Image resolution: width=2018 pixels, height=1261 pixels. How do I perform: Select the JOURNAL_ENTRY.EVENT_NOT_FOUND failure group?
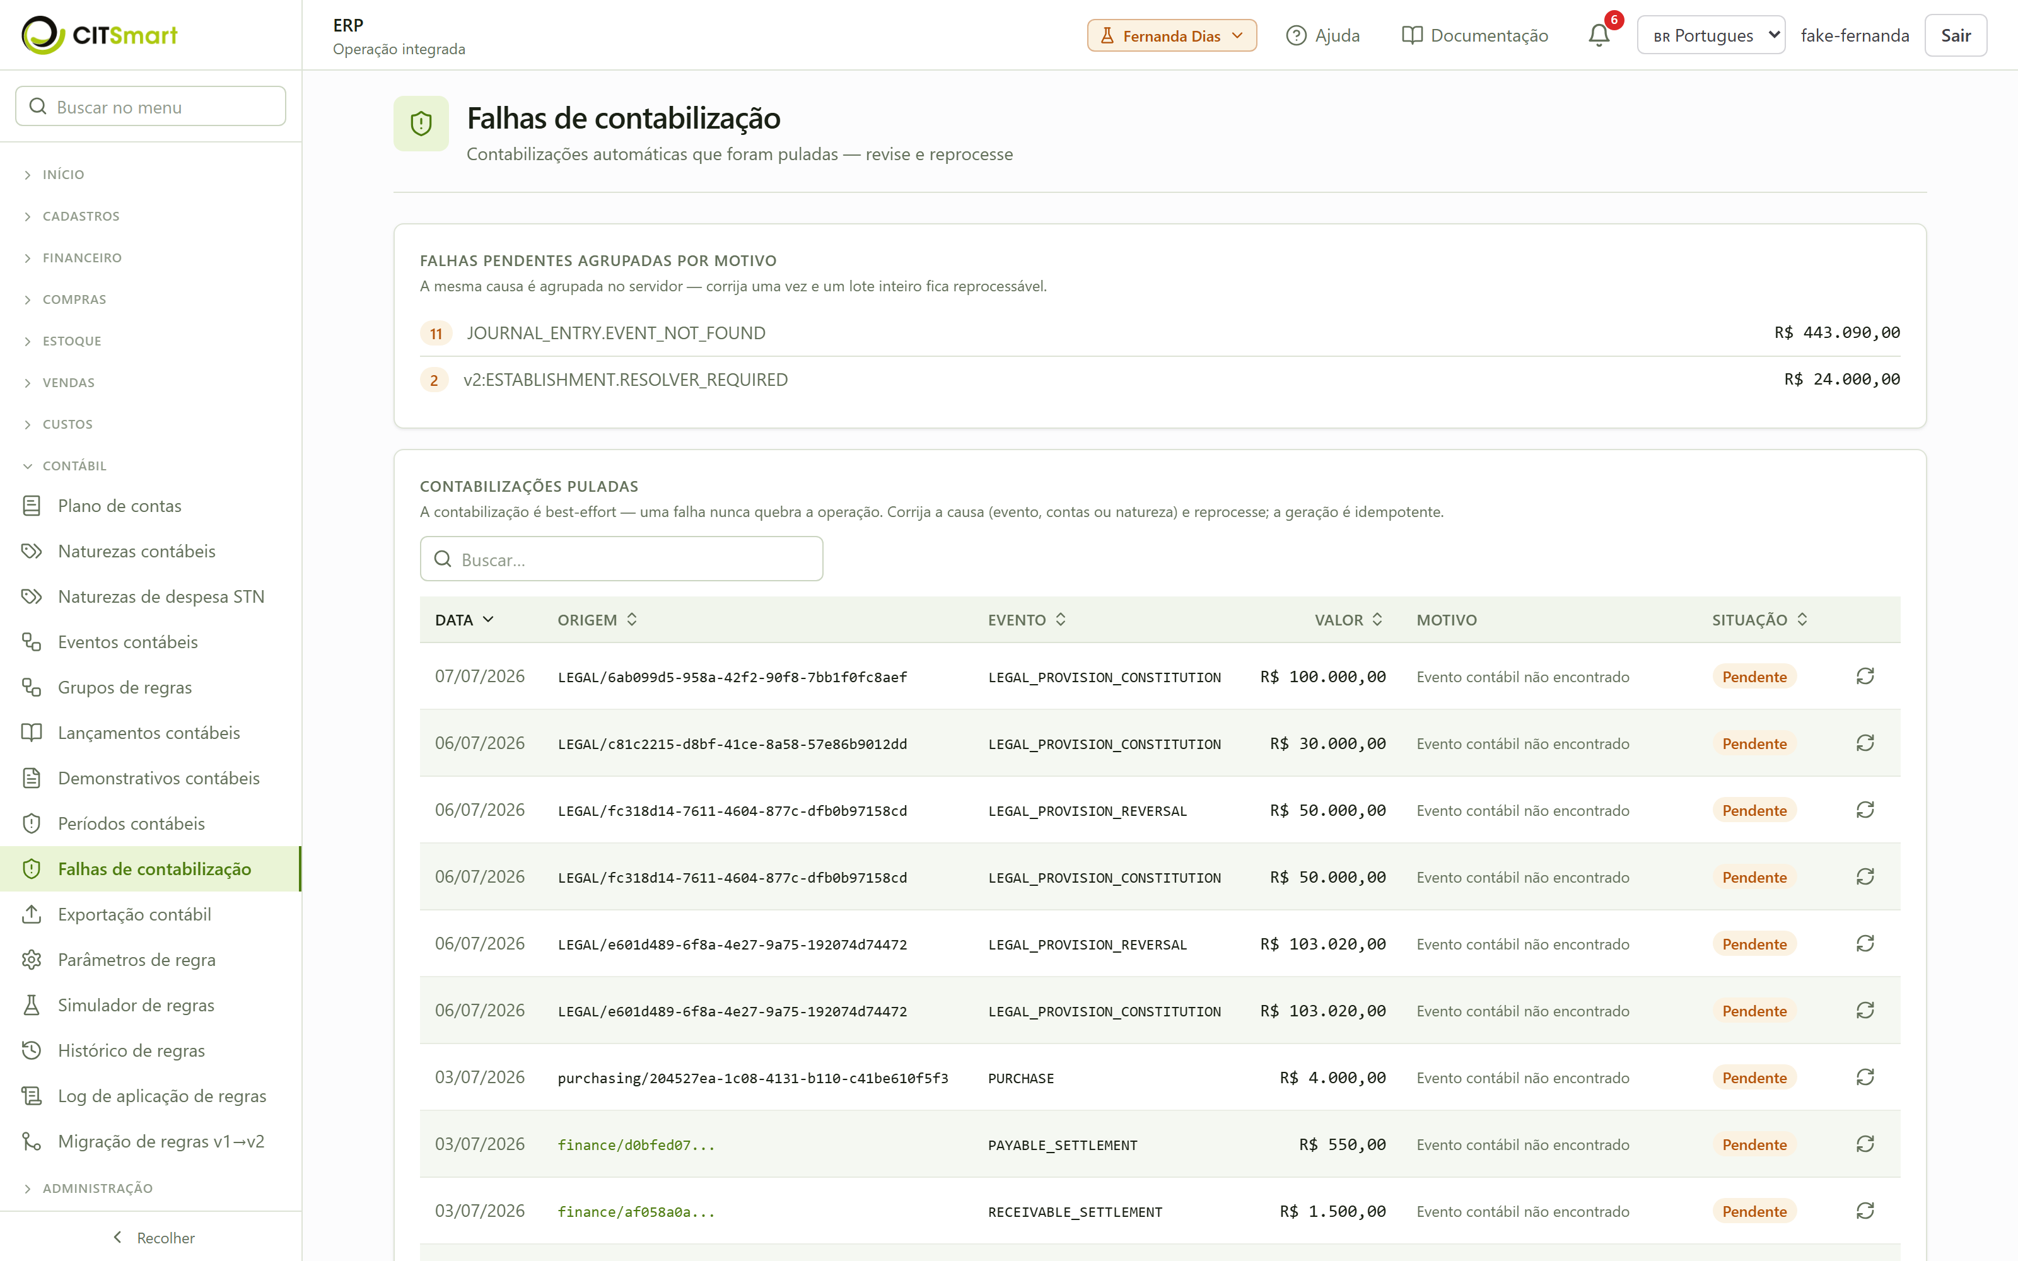1160,333
